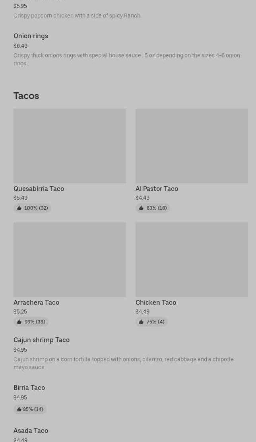Open the Arrachera Taco image
256x442 pixels.
point(70,260)
